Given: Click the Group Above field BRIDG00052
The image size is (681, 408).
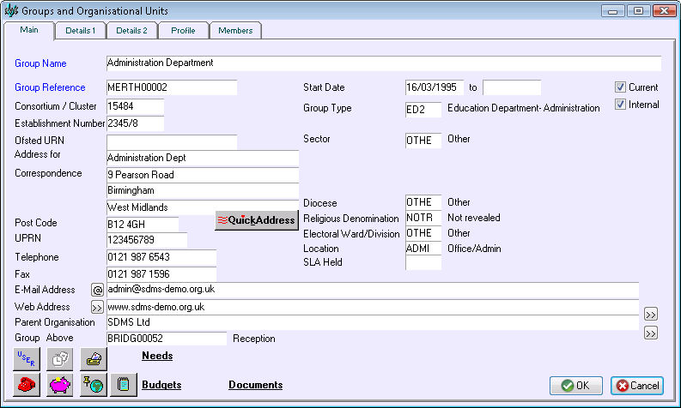Looking at the screenshot, I should (x=167, y=339).
